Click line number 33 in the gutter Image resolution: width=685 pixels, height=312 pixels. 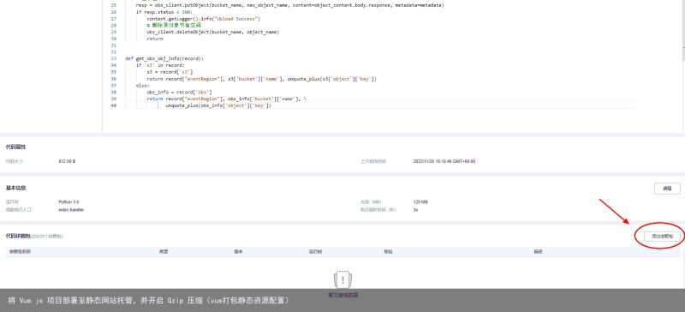(x=114, y=58)
